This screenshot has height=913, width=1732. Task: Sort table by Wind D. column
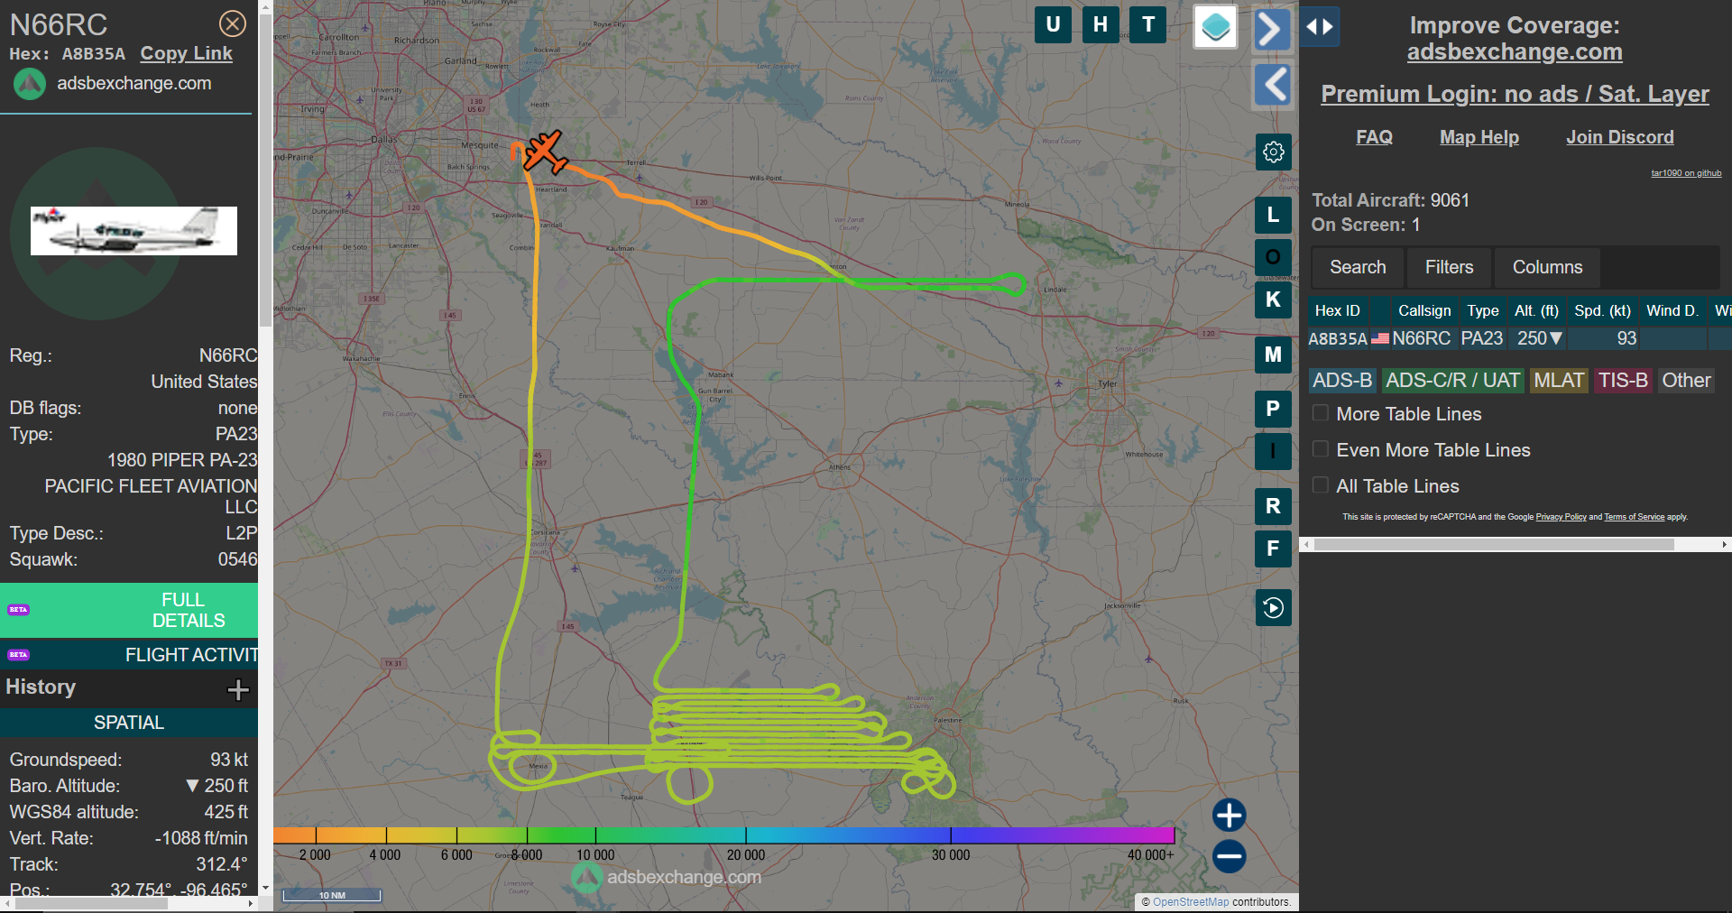pos(1672,310)
